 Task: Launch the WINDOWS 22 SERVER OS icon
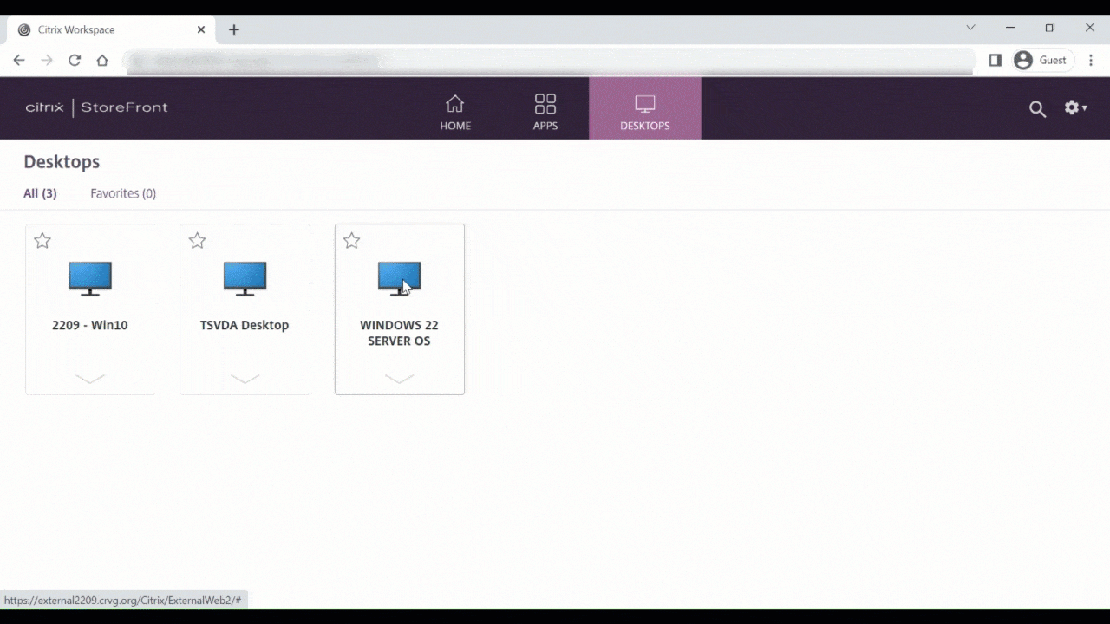(x=400, y=279)
